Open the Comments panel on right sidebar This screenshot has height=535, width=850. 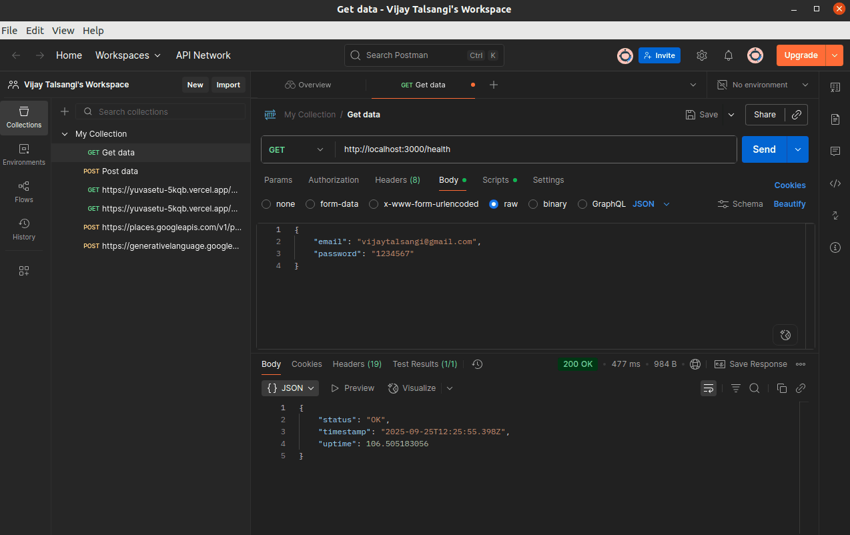[x=835, y=151]
